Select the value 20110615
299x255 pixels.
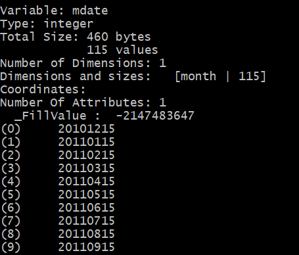(86, 208)
